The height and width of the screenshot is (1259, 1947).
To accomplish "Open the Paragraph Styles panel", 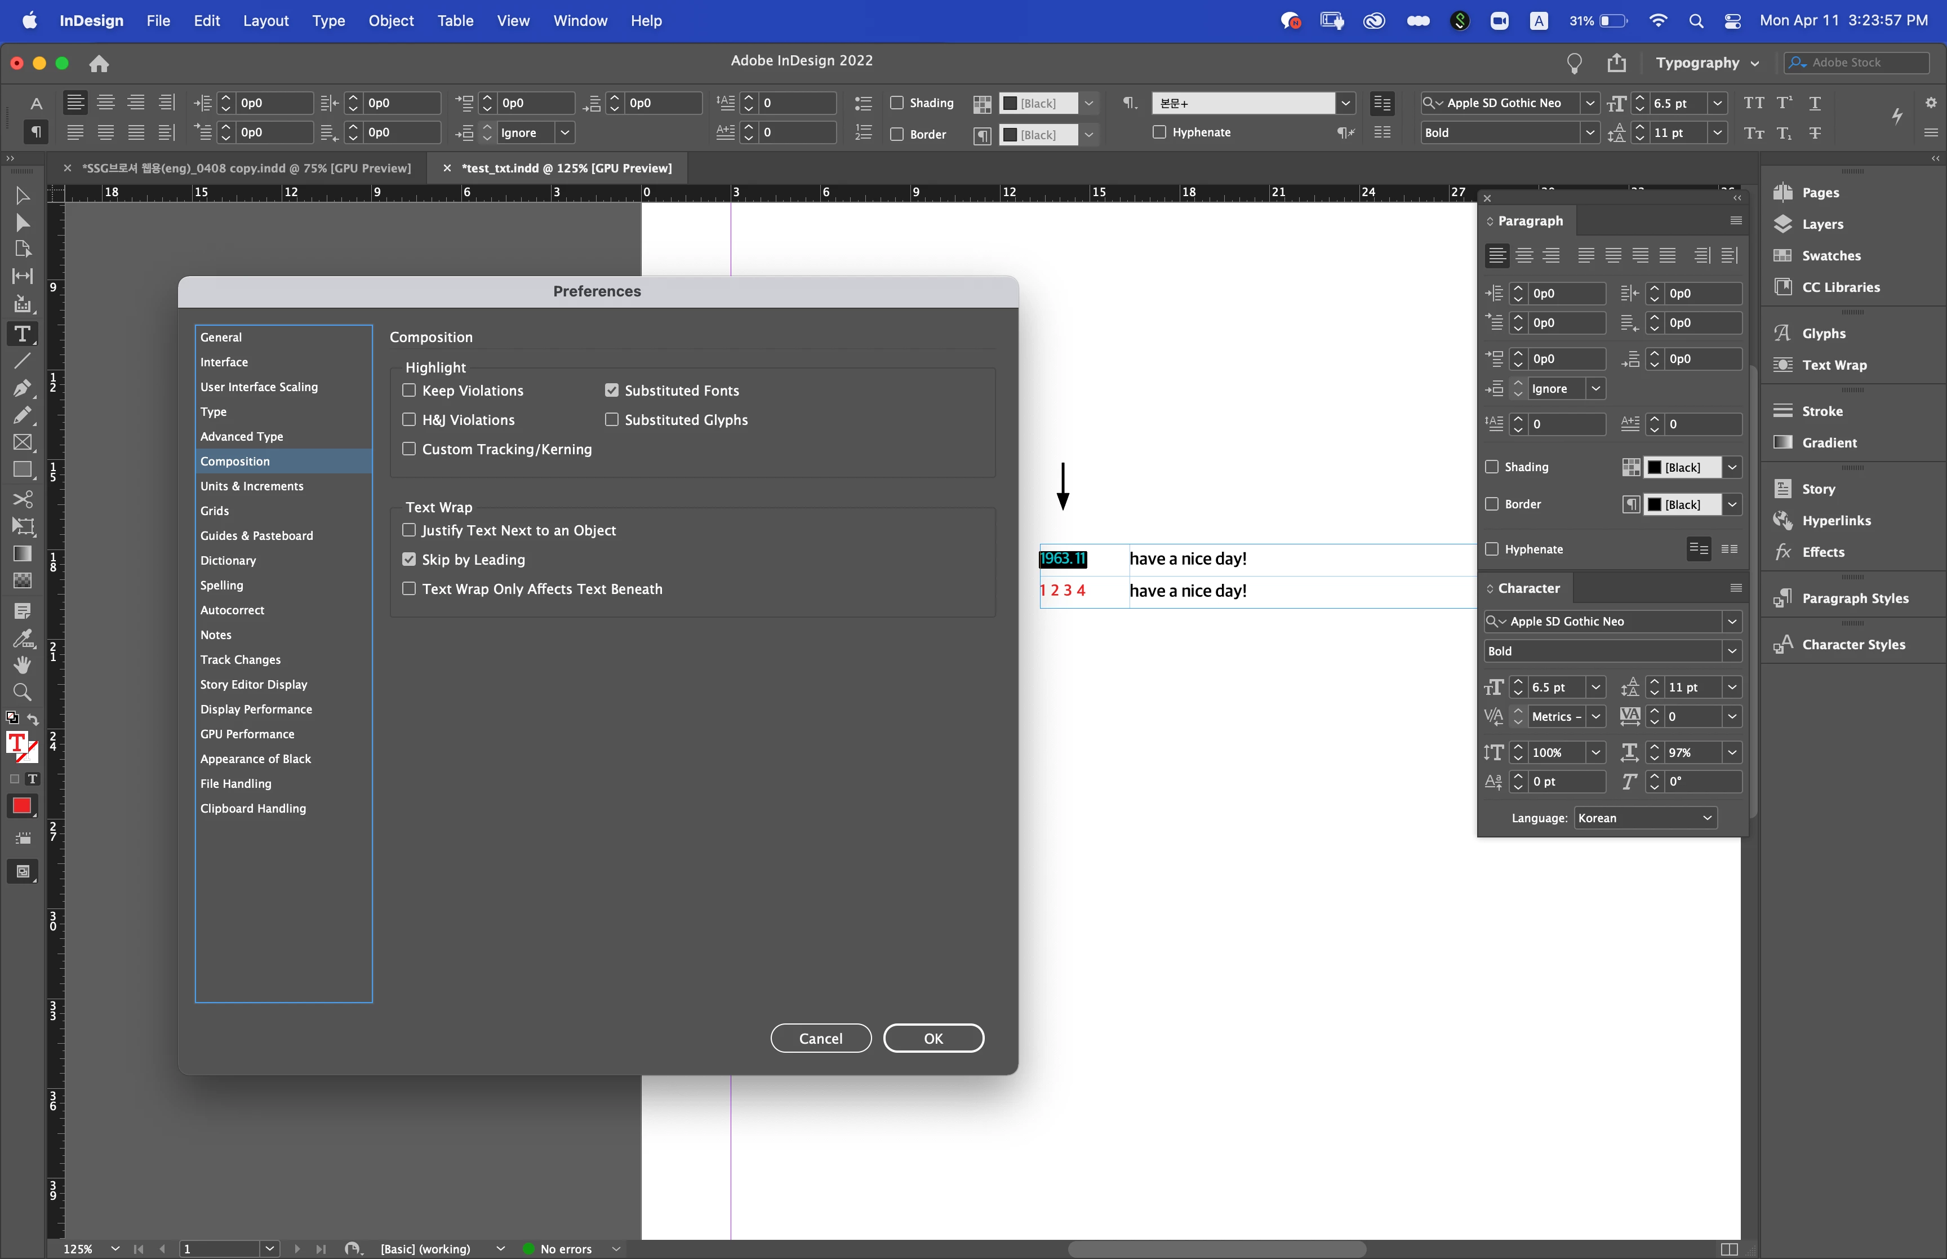I will [x=1855, y=599].
